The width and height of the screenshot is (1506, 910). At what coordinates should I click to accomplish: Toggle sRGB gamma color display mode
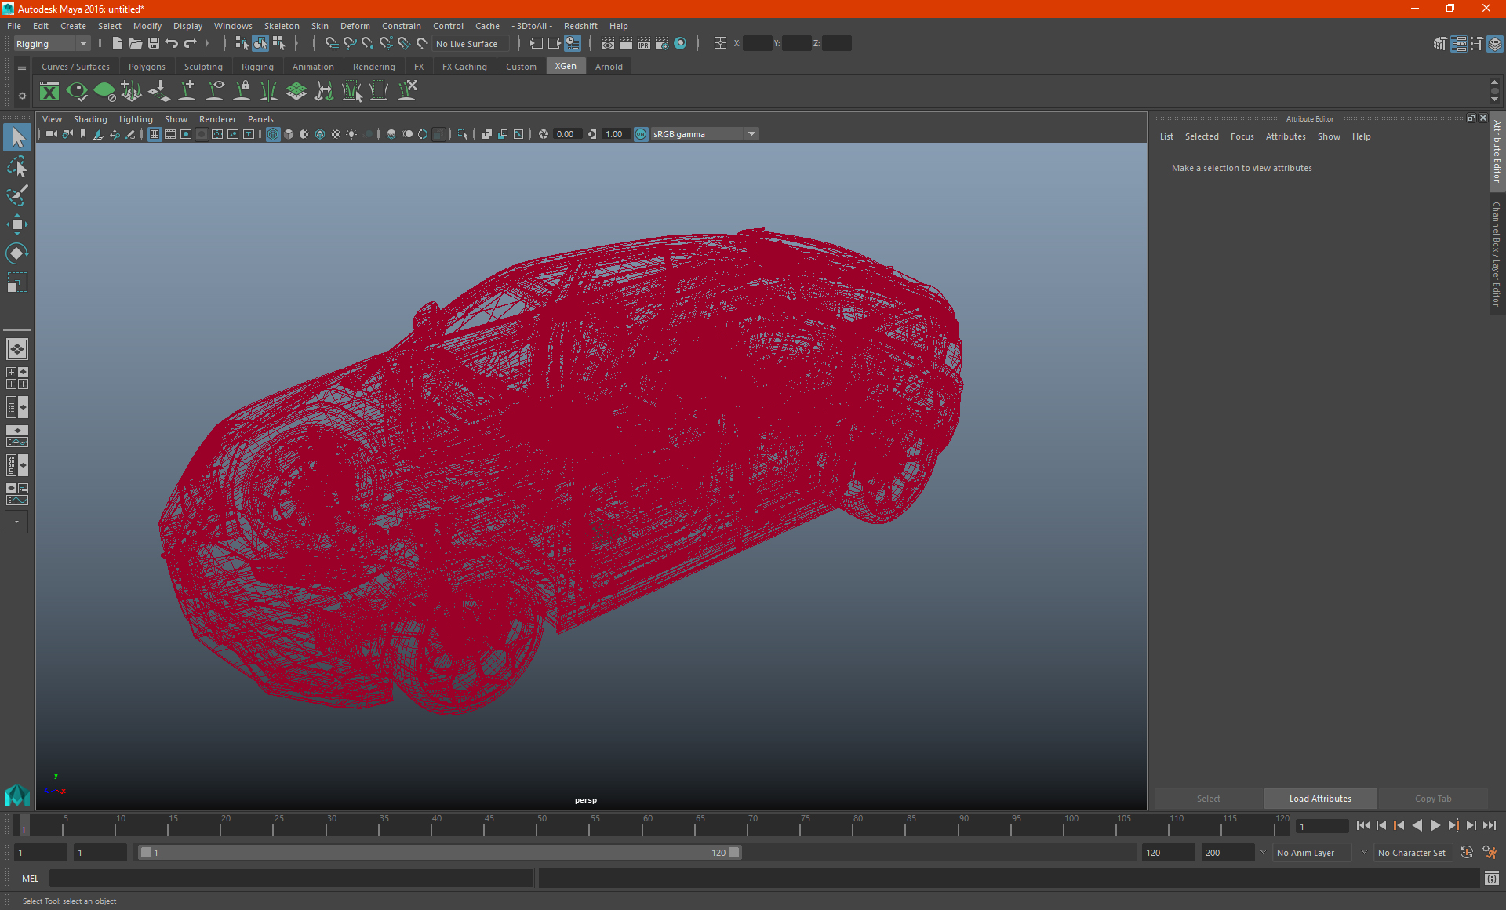pos(641,133)
